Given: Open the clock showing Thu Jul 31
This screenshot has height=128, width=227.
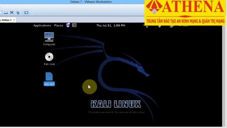Looking at the screenshot, I should tap(111, 25).
